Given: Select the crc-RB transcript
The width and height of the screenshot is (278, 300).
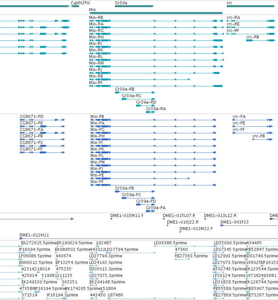Looking at the screenshot, I should pos(253,37).
